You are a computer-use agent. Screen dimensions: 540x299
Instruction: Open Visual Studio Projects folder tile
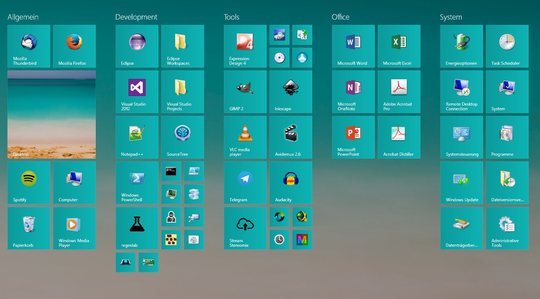[x=183, y=92]
